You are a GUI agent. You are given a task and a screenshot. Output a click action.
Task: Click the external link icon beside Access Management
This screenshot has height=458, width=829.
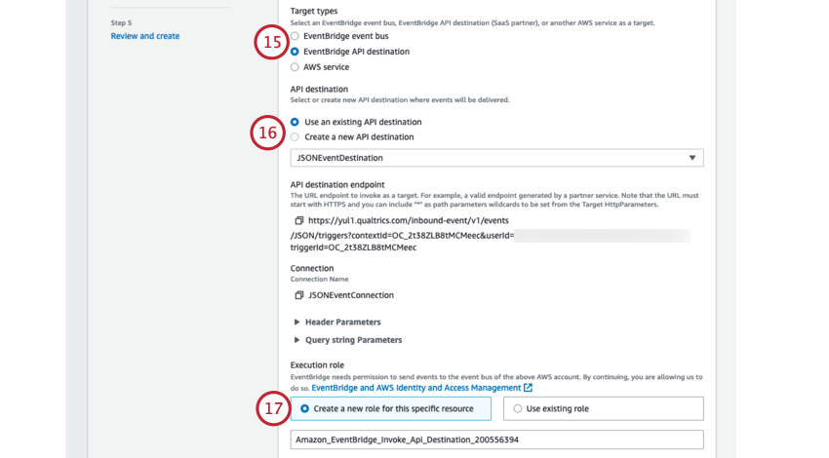tap(528, 388)
